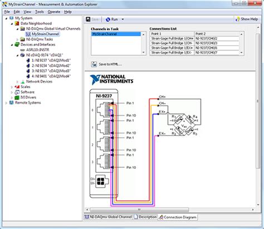
Task: Click the IVI Drivers icon
Action: click(17, 98)
